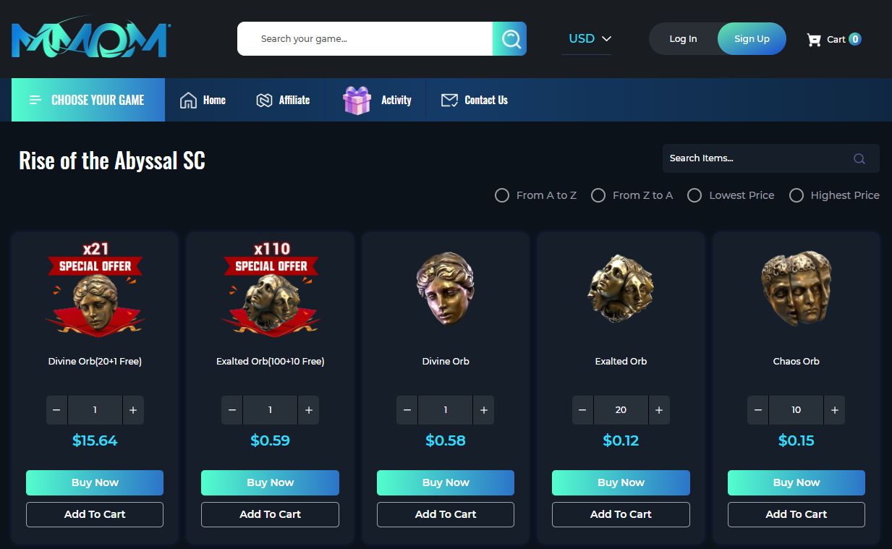Click Buy Now for Divine Orb $0.58
This screenshot has width=892, height=549.
point(446,482)
